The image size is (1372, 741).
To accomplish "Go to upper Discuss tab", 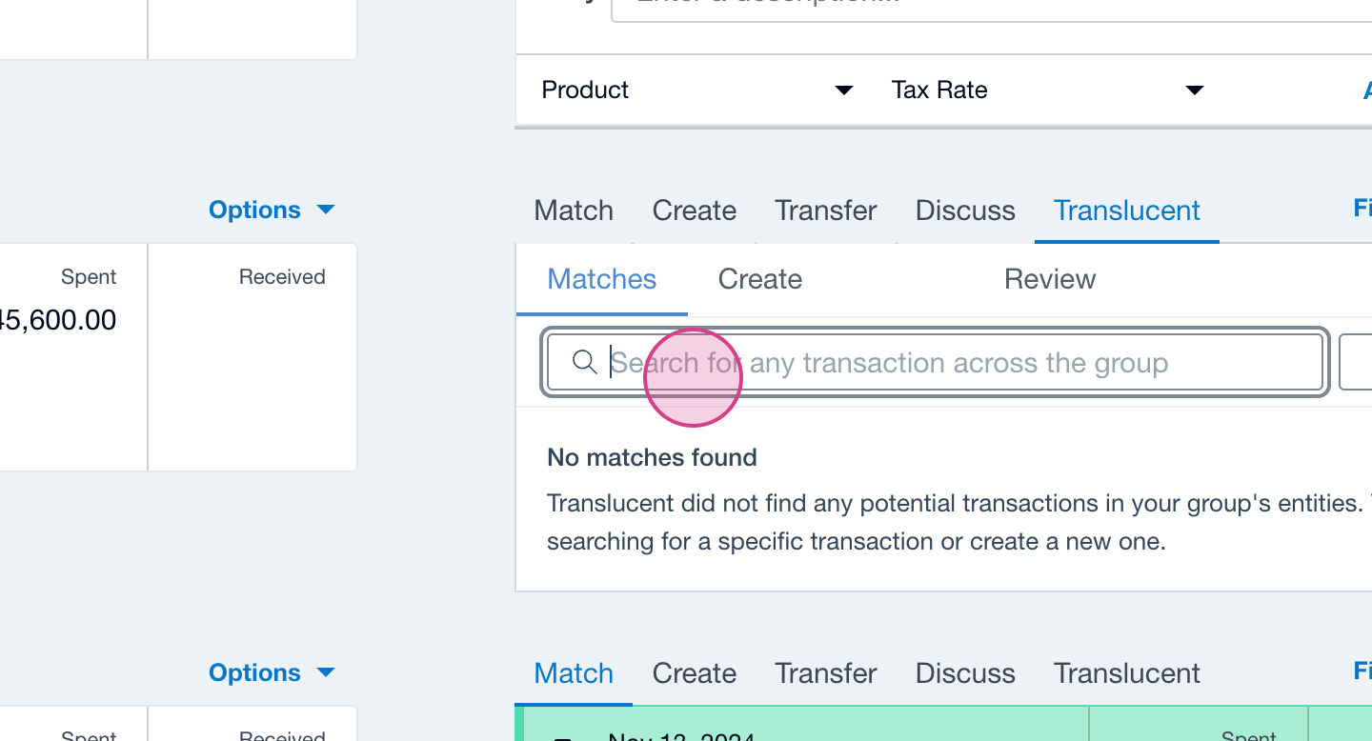I will click(965, 210).
